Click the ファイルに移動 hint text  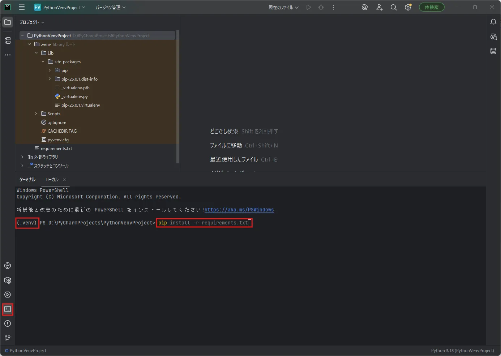pyautogui.click(x=226, y=145)
